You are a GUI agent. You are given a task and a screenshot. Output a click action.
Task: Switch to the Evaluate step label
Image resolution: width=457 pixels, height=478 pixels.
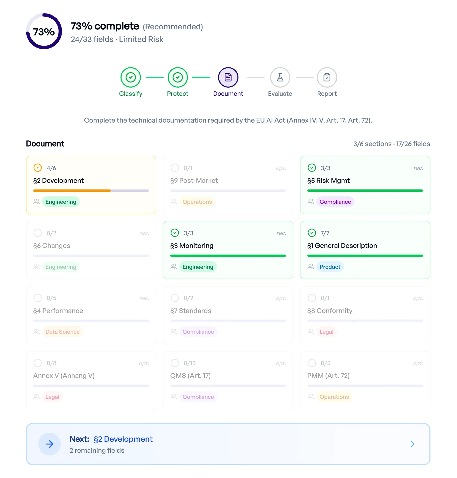(280, 94)
